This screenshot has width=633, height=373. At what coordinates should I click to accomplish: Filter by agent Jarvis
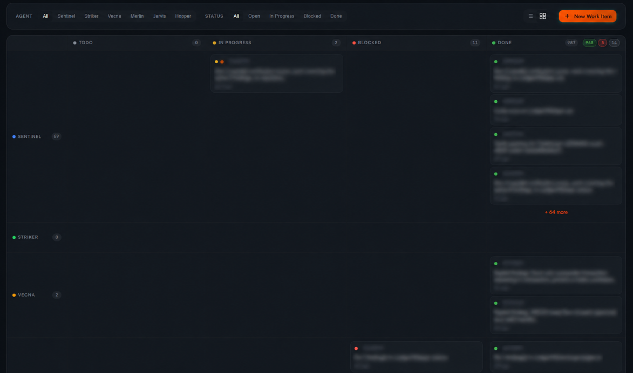[x=159, y=16]
